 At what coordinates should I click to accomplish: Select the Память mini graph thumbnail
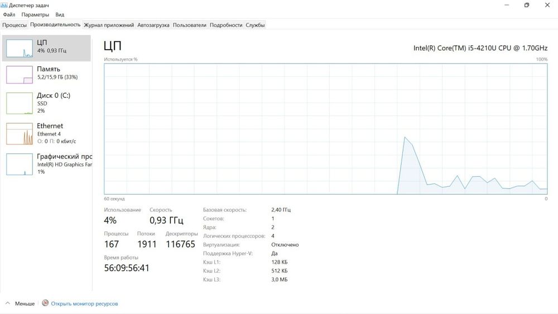pos(20,75)
